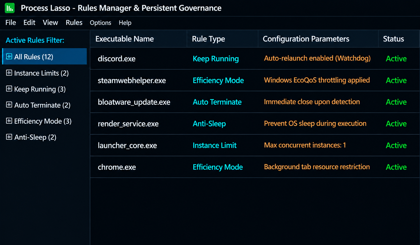The width and height of the screenshot is (420, 245).
Task: Click the Process Lasso green app icon
Action: (x=10, y=8)
